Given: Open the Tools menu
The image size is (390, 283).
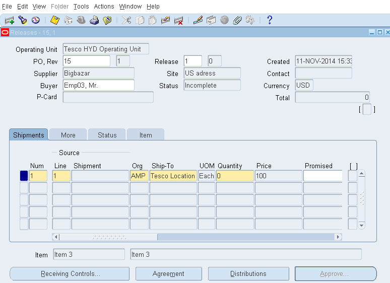Looking at the screenshot, I should point(81,7).
